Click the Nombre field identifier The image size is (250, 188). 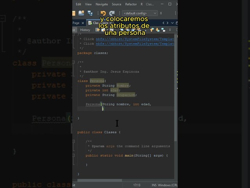coord(123,86)
